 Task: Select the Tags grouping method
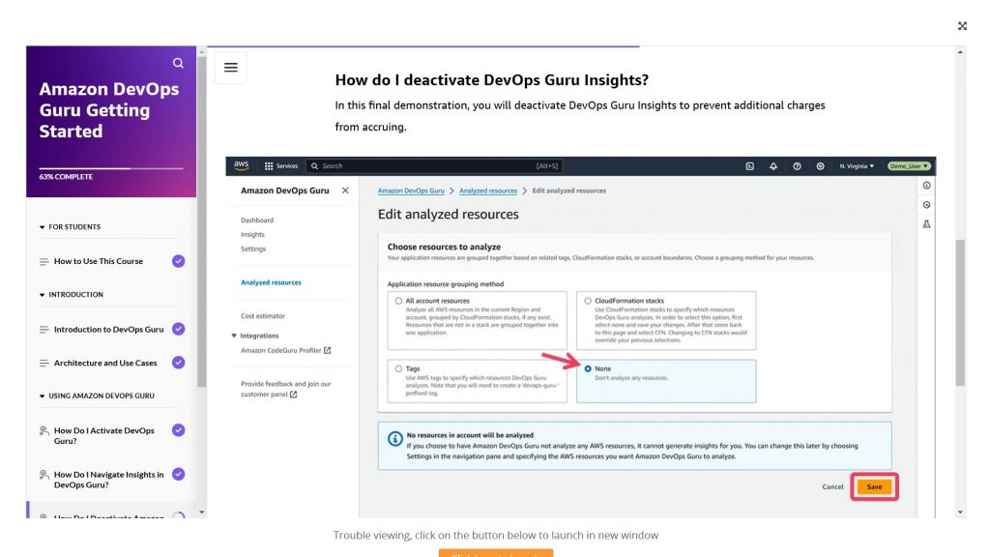pyautogui.click(x=398, y=368)
